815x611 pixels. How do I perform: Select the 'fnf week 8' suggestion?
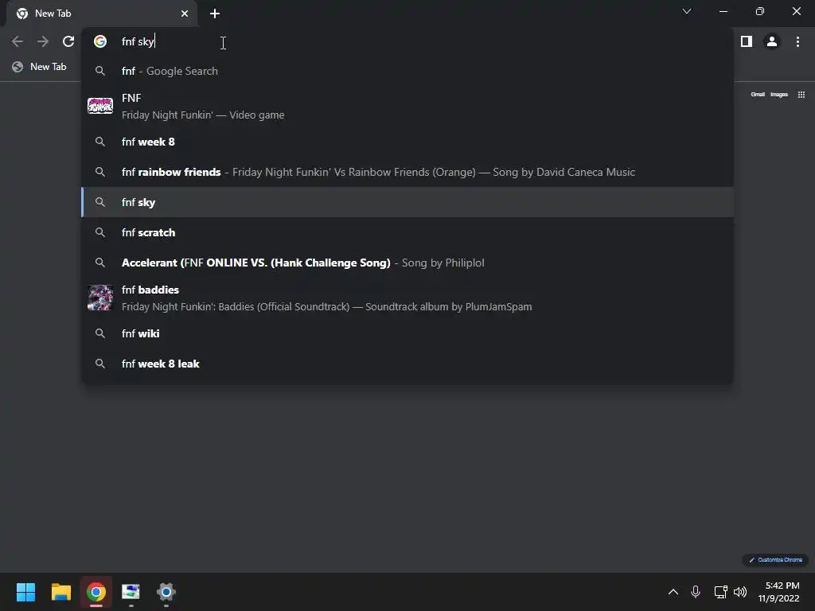pyautogui.click(x=407, y=142)
